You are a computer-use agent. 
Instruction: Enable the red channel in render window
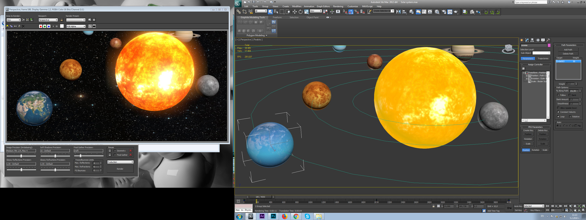point(41,26)
